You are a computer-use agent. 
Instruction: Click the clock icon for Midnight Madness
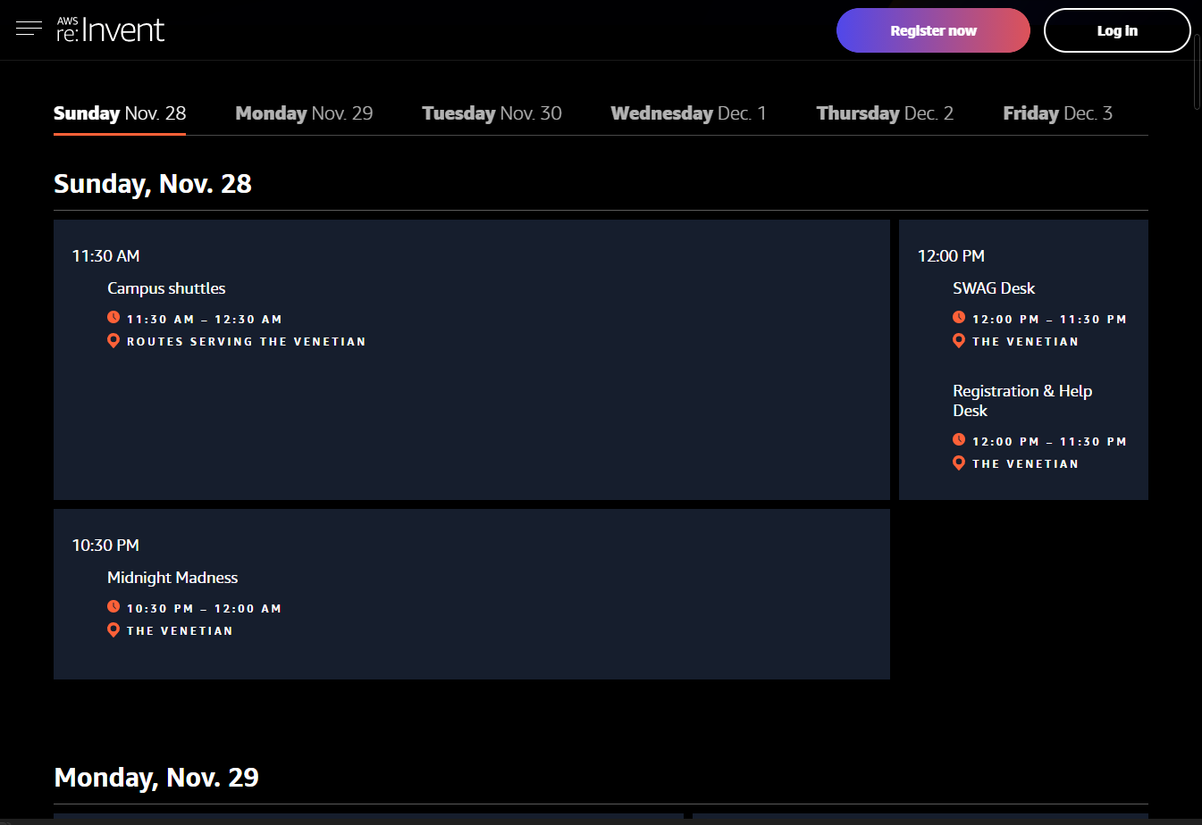pyautogui.click(x=113, y=607)
